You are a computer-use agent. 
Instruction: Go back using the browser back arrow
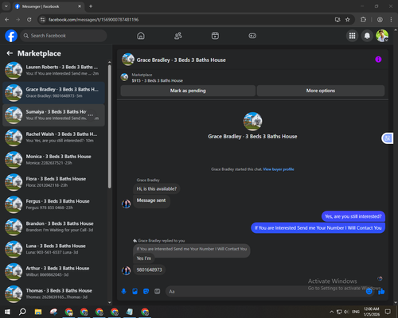pos(7,20)
